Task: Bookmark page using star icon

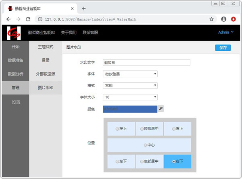Action: click(x=211, y=19)
